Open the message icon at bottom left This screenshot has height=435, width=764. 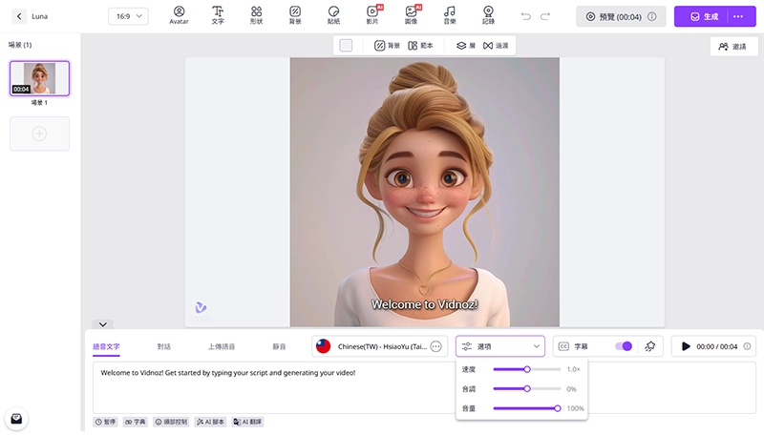(x=16, y=419)
